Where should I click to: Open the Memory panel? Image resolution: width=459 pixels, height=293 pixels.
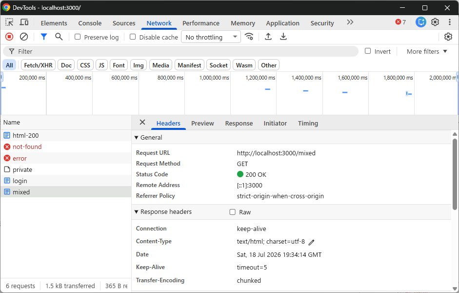243,23
